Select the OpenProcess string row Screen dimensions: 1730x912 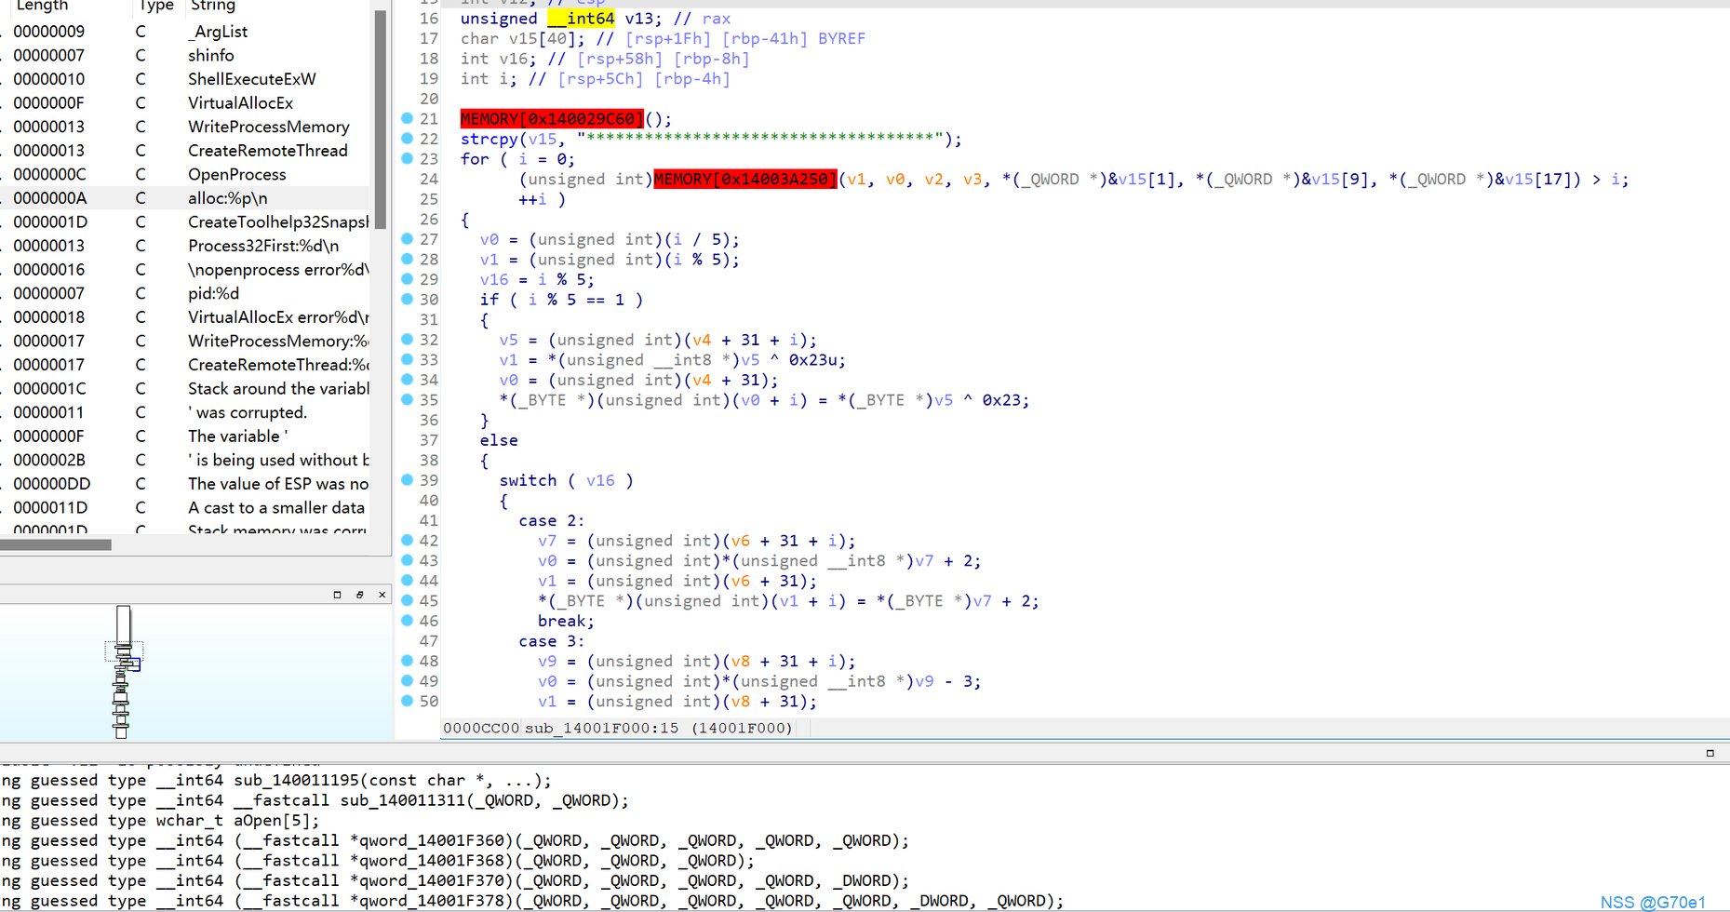click(186, 174)
